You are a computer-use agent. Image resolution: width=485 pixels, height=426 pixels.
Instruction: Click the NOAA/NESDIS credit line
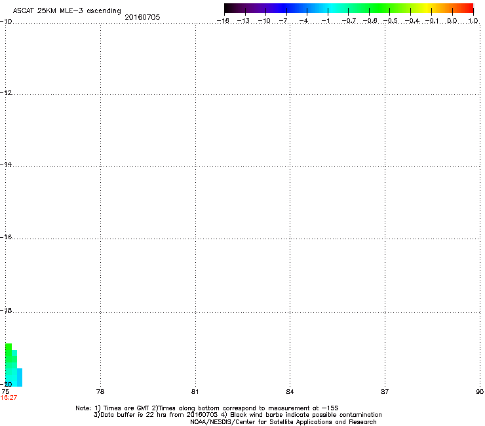click(283, 422)
